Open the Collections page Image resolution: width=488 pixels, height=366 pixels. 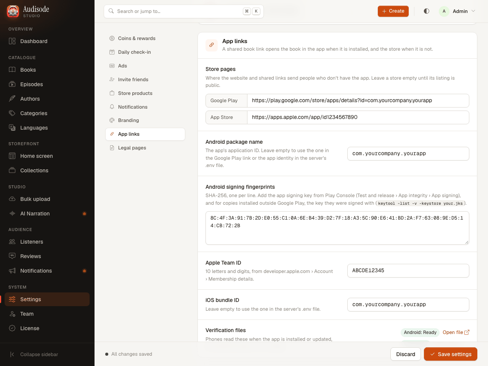47,170
